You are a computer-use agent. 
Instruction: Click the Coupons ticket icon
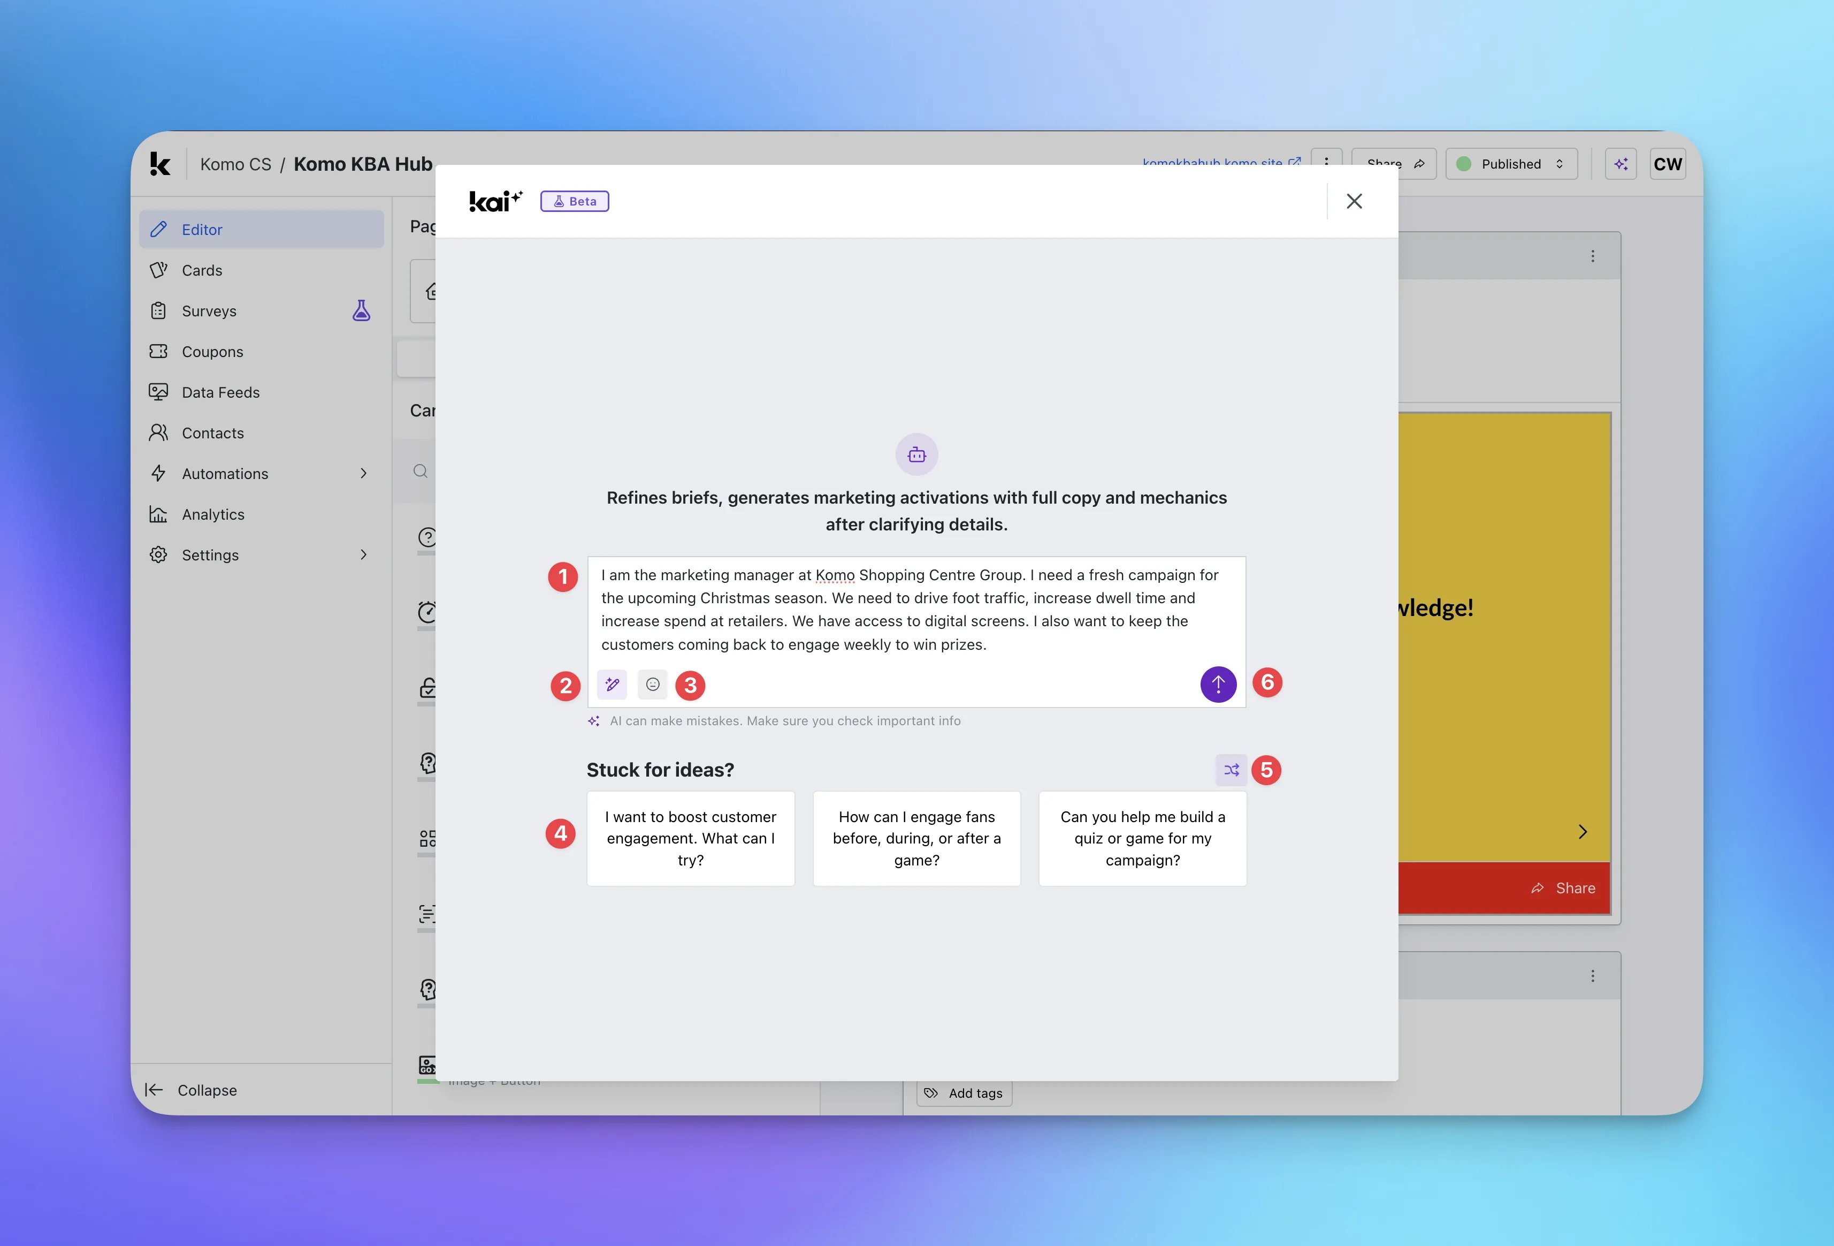pos(158,352)
